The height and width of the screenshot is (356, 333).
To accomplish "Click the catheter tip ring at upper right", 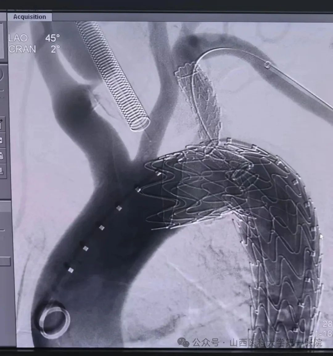I will [268, 65].
